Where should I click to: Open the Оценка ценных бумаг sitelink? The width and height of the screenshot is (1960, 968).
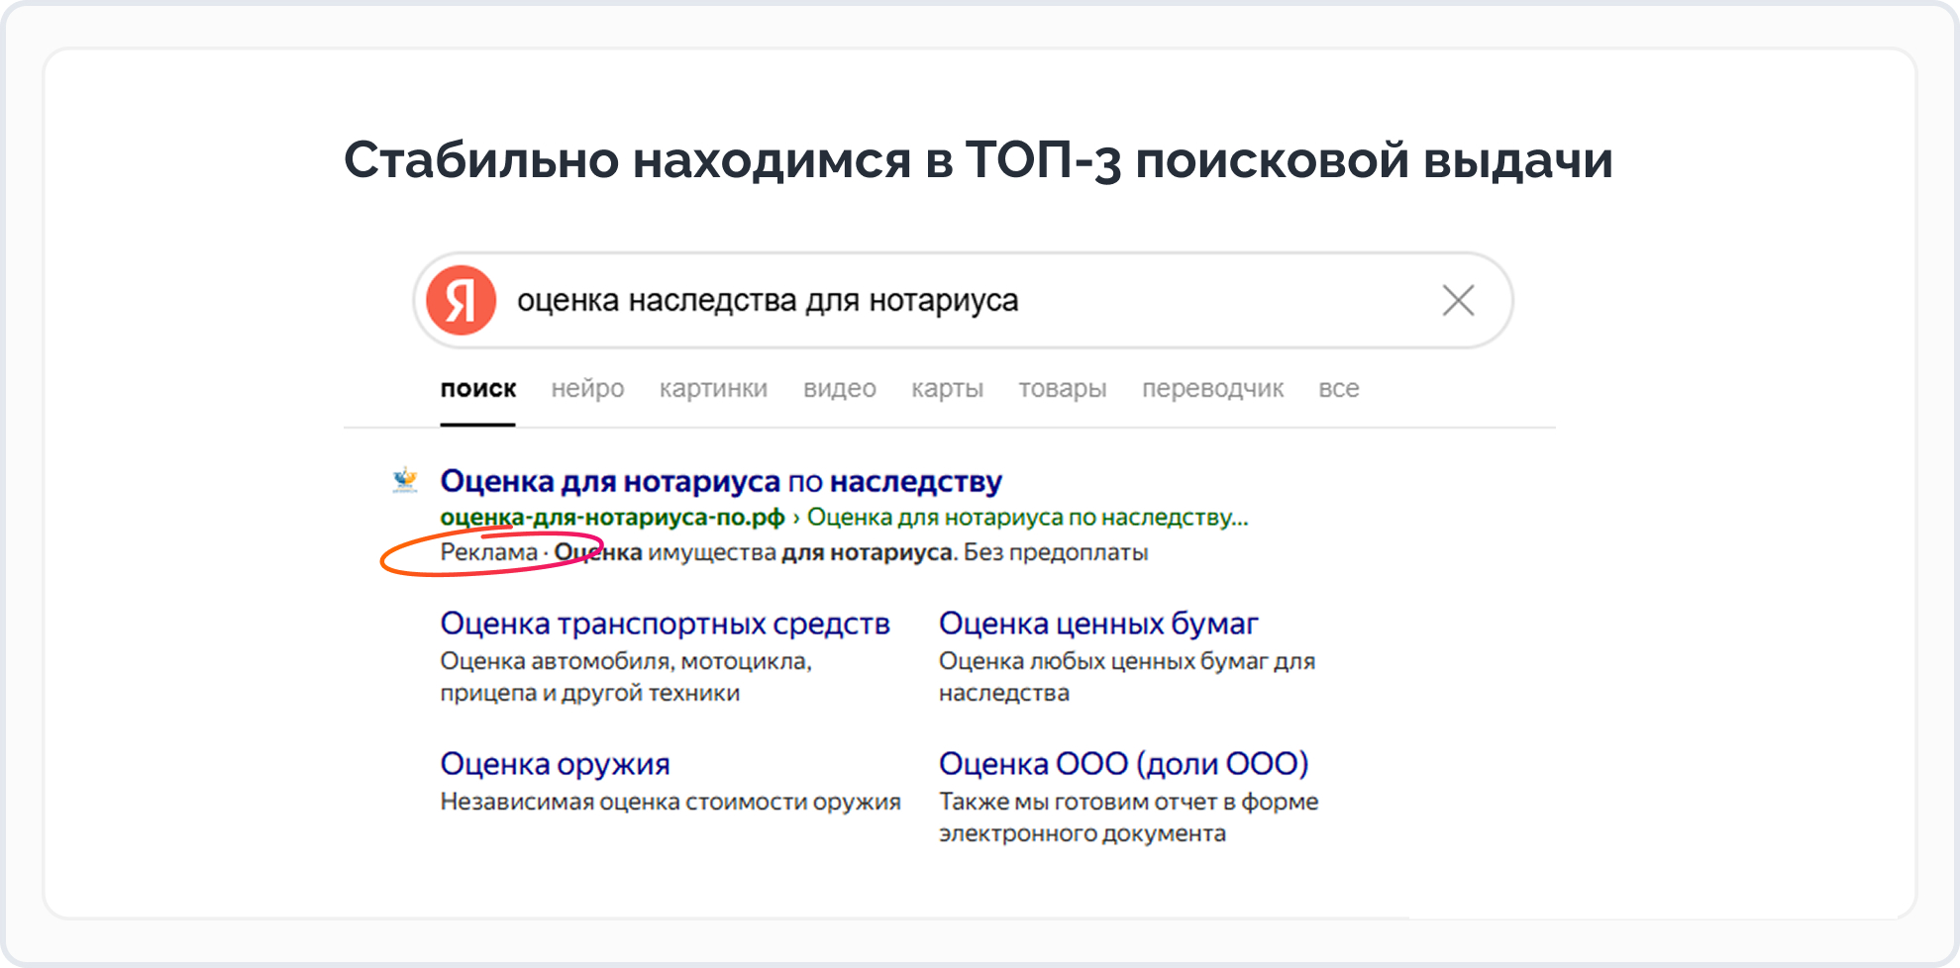point(1097,623)
